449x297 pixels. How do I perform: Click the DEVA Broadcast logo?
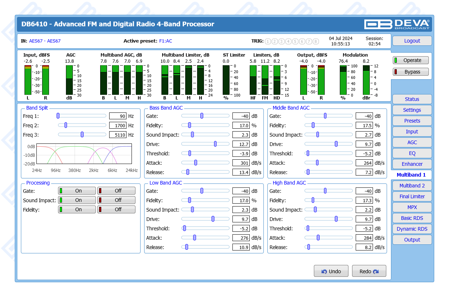pos(397,24)
